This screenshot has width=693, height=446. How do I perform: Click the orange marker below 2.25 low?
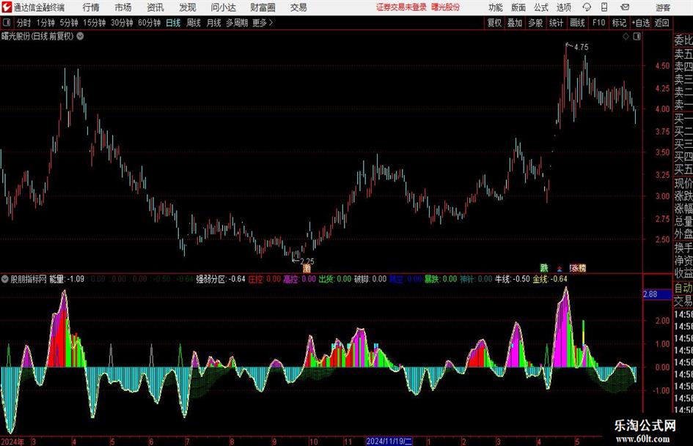tap(307, 269)
